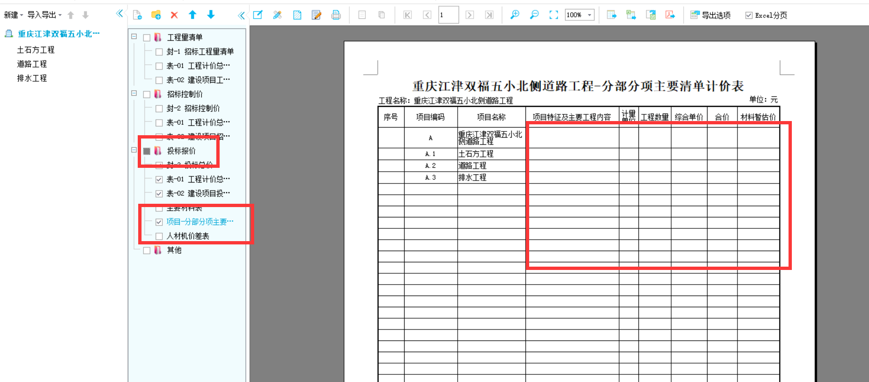Collapse the 工程量清单 tree node
Viewport: 869px width, 382px height.
[x=134, y=36]
